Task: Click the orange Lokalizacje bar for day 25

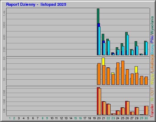Action: click(123, 73)
